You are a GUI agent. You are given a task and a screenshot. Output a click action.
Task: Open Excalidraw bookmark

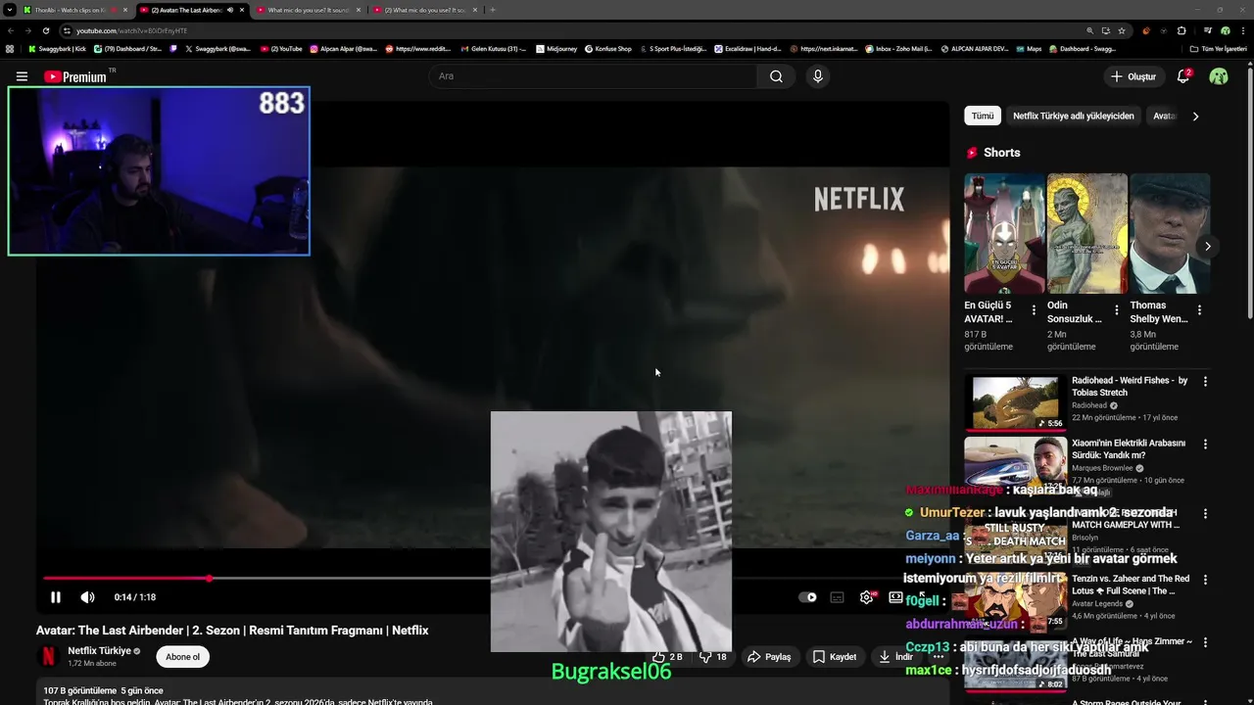pos(748,49)
